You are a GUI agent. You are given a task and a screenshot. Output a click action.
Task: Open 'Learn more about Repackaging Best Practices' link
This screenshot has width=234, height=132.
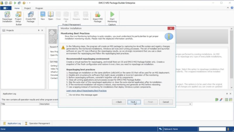86,91
